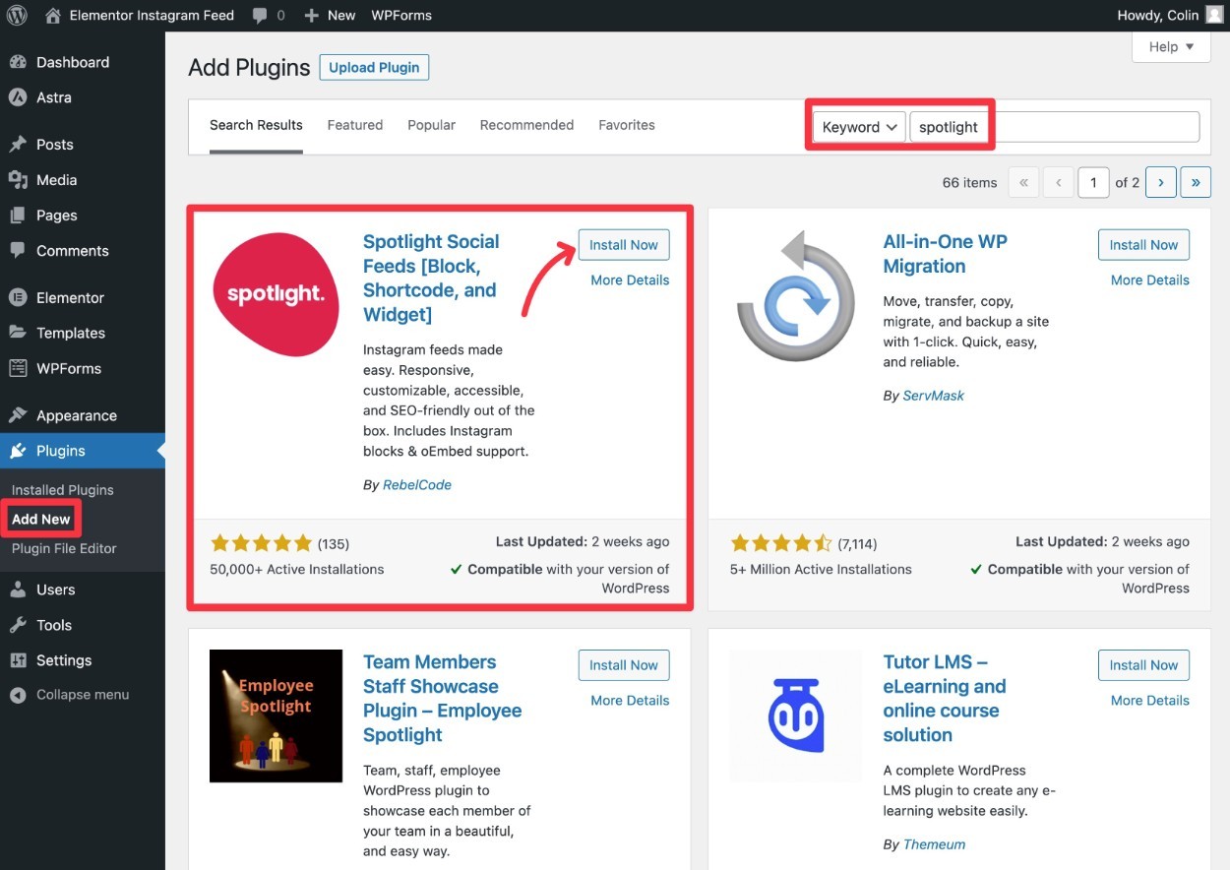Click the Comments speech bubble sidebar icon
Image resolution: width=1230 pixels, height=870 pixels.
(x=18, y=251)
